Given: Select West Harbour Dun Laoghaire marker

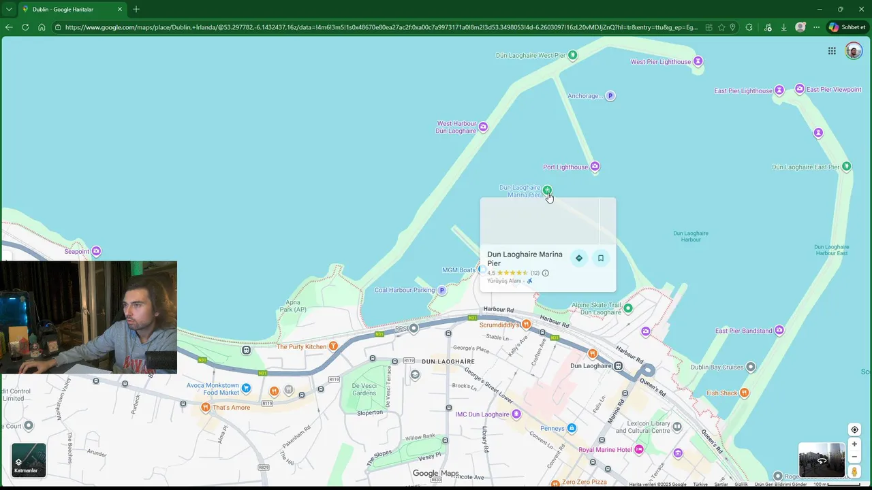Looking at the screenshot, I should coord(483,127).
